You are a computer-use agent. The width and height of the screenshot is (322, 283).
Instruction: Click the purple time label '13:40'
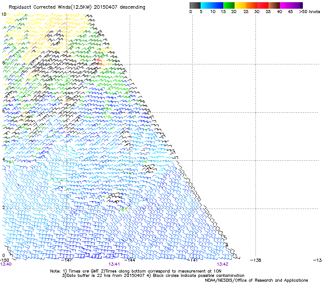[x=6, y=264]
